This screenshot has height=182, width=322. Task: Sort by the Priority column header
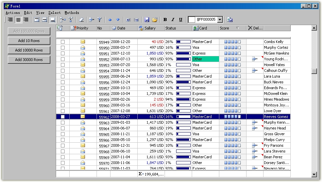point(83,28)
